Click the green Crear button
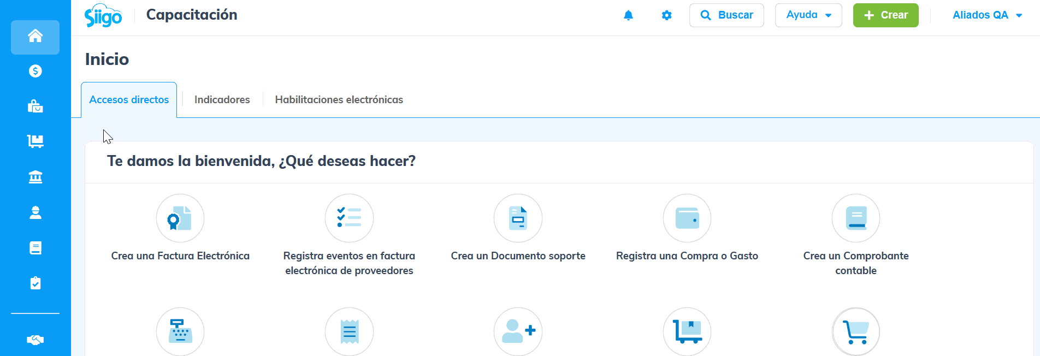Image resolution: width=1040 pixels, height=356 pixels. pyautogui.click(x=885, y=15)
